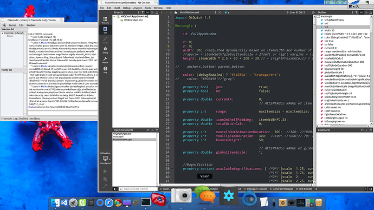Viewport: 374px width, 210px height.
Task: Click the Run play button
Action: click(x=105, y=171)
